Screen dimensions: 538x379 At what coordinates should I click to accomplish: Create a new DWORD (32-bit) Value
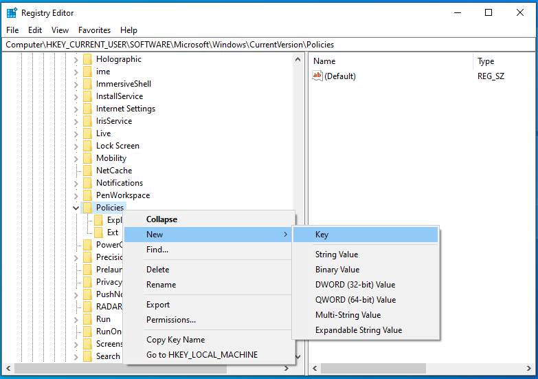[366, 285]
